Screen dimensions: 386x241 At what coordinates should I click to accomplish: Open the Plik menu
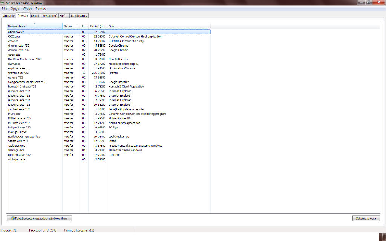pos(5,9)
